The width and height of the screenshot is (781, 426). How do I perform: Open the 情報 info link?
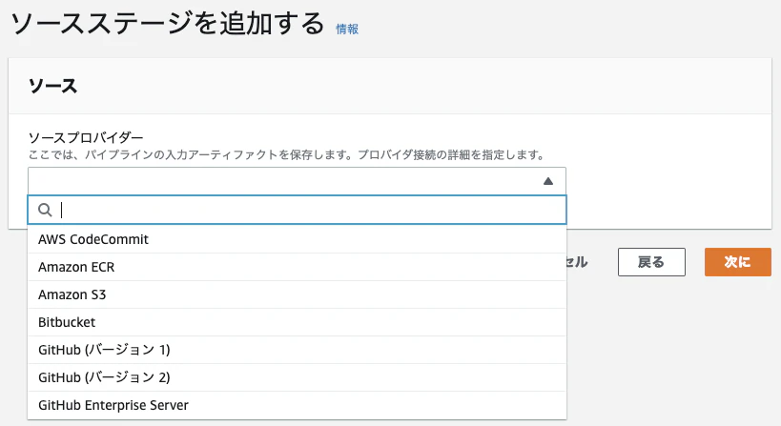coord(347,30)
